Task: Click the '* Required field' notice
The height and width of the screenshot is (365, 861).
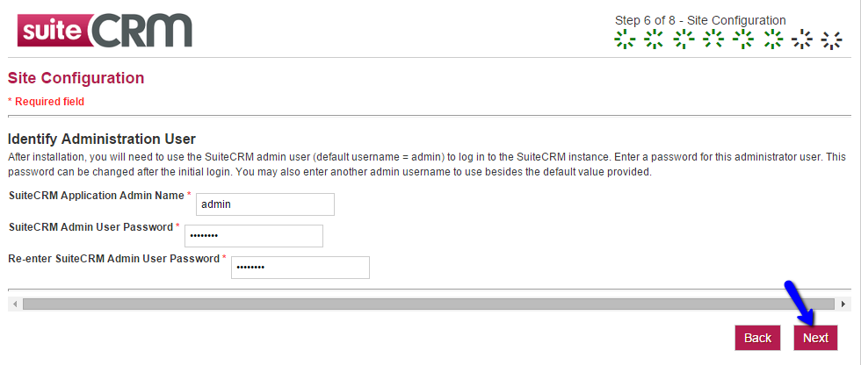Action: click(x=46, y=102)
